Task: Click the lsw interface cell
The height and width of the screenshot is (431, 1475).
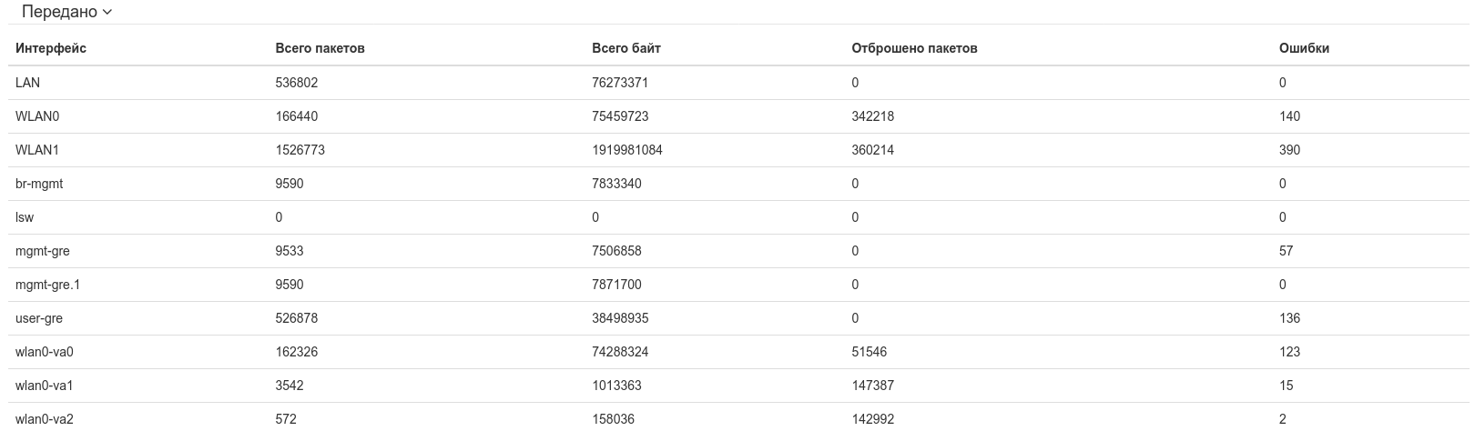Action: [x=25, y=217]
